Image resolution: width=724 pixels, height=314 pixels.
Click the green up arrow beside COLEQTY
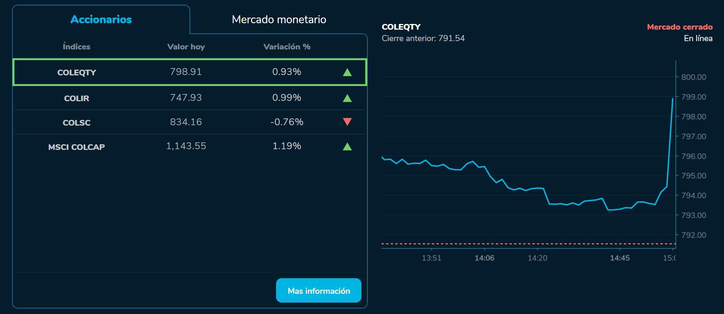point(347,72)
